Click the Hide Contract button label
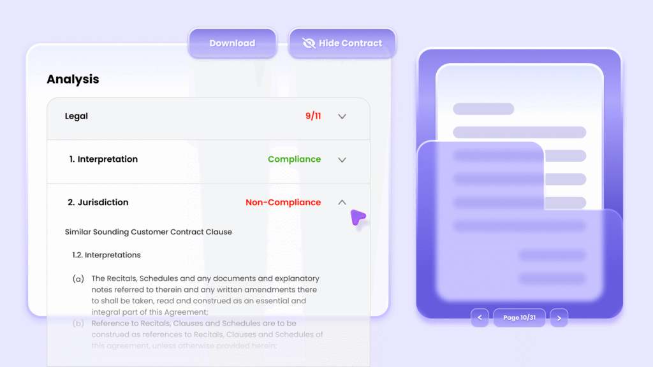This screenshot has height=367, width=653. click(x=350, y=43)
